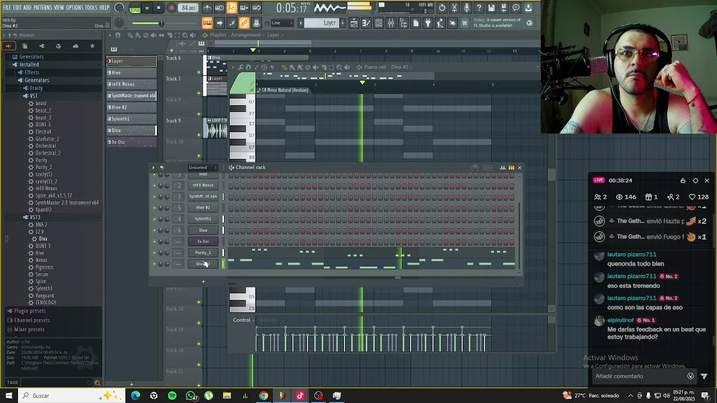
Task: Add a new channel with plus button
Action: [203, 282]
